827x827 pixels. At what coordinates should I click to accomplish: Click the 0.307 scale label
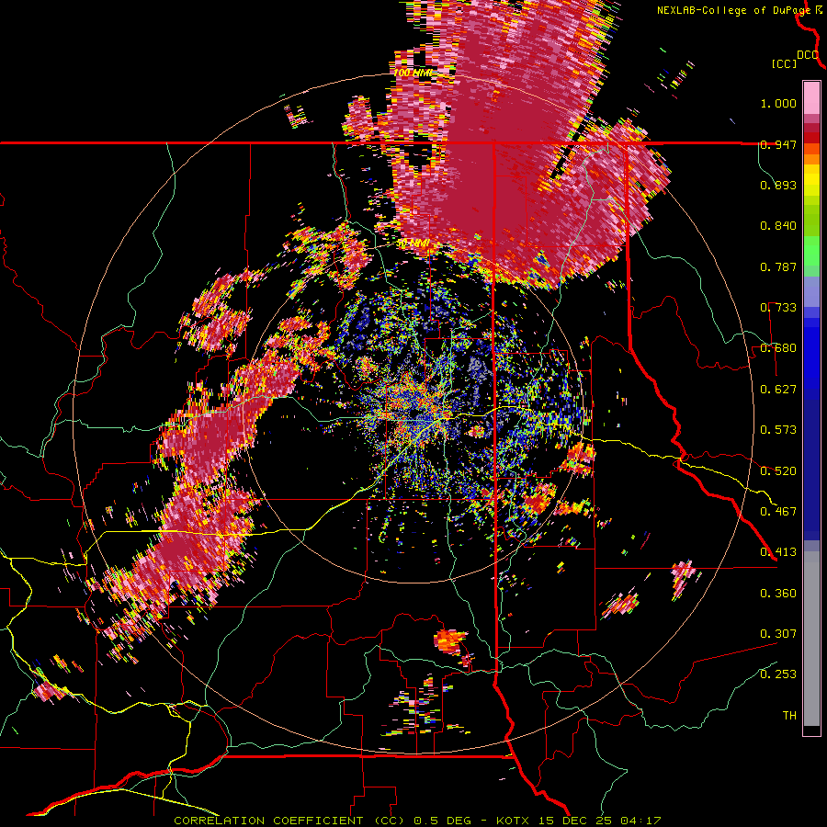click(778, 633)
